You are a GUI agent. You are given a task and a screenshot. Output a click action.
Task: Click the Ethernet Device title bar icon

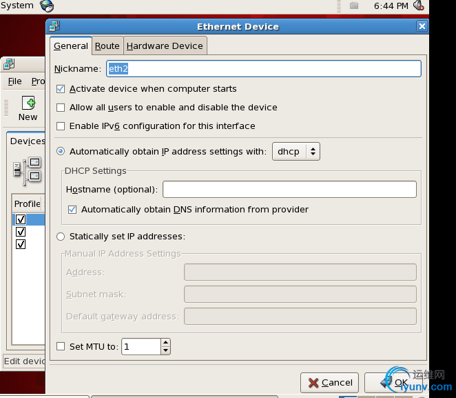pyautogui.click(x=54, y=26)
